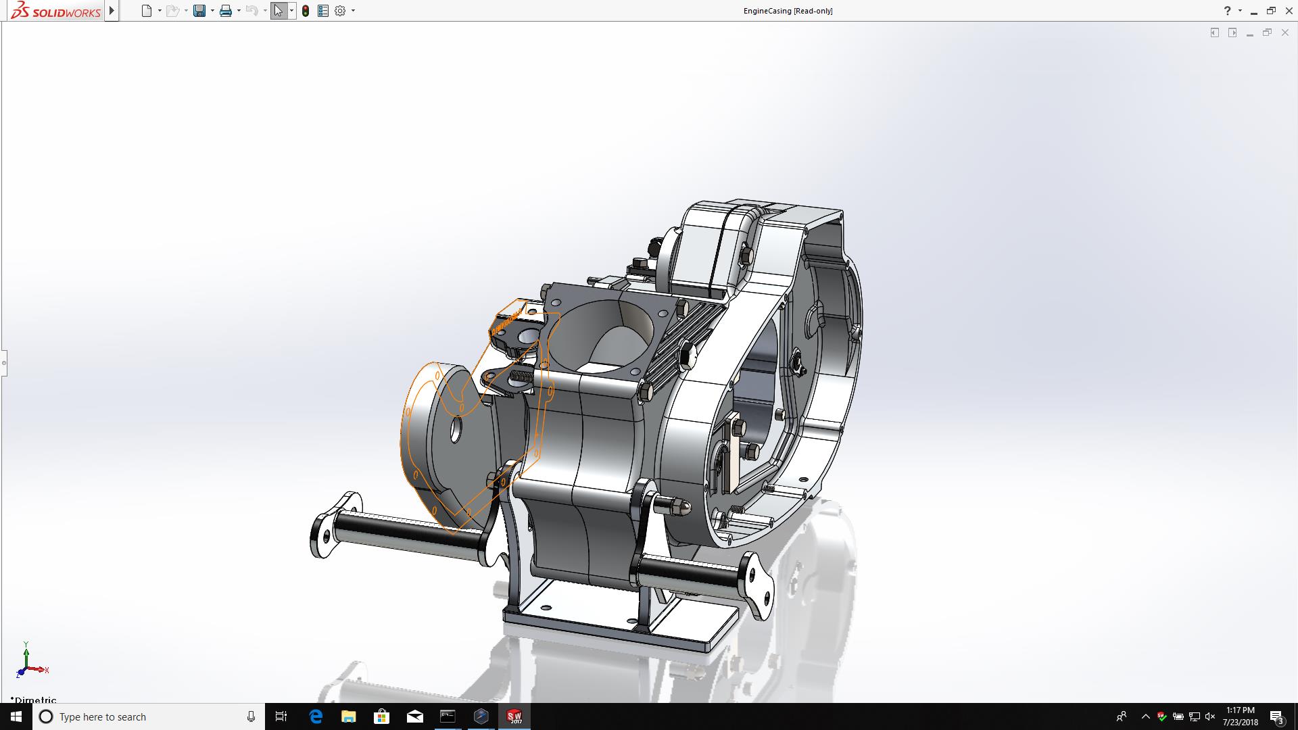Image resolution: width=1298 pixels, height=730 pixels.
Task: Click the Save floppy disk icon
Action: [x=199, y=11]
